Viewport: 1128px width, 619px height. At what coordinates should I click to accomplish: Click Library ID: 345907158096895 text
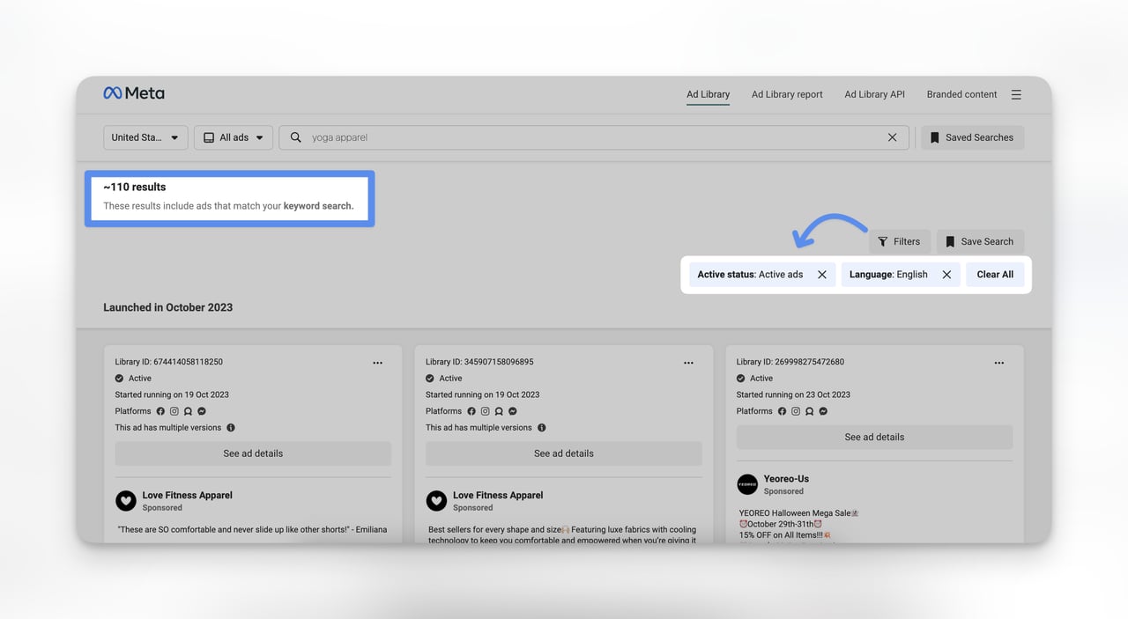(x=479, y=362)
